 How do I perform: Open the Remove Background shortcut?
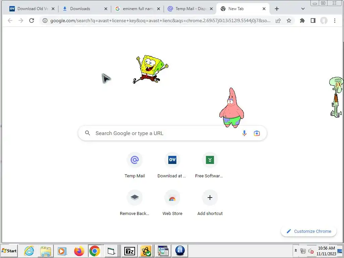135,203
